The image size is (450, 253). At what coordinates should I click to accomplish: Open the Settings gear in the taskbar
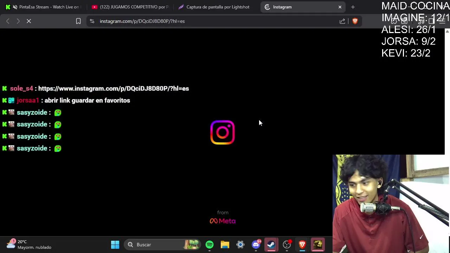pyautogui.click(x=240, y=245)
